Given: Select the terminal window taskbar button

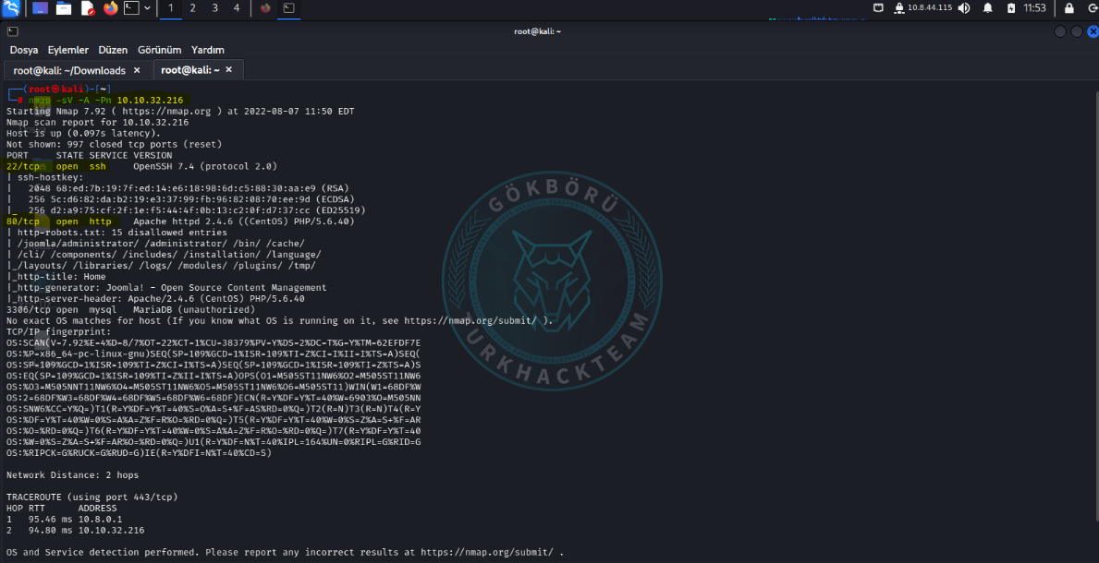Looking at the screenshot, I should click(x=288, y=8).
